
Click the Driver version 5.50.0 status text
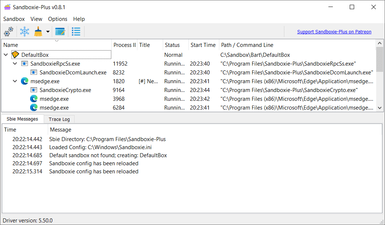pos(28,220)
